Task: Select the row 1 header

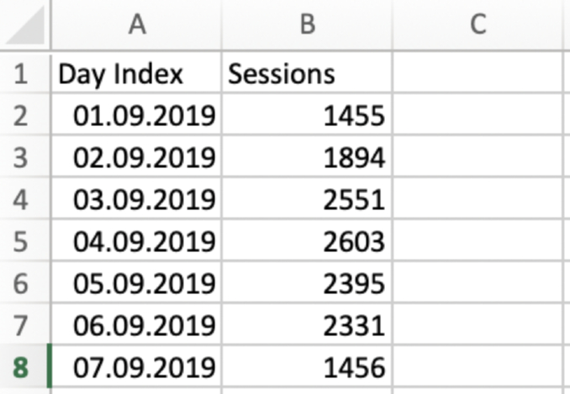Action: (23, 74)
